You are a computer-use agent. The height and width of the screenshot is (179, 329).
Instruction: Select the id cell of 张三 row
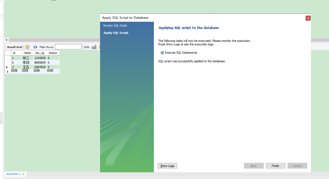[x=16, y=58]
